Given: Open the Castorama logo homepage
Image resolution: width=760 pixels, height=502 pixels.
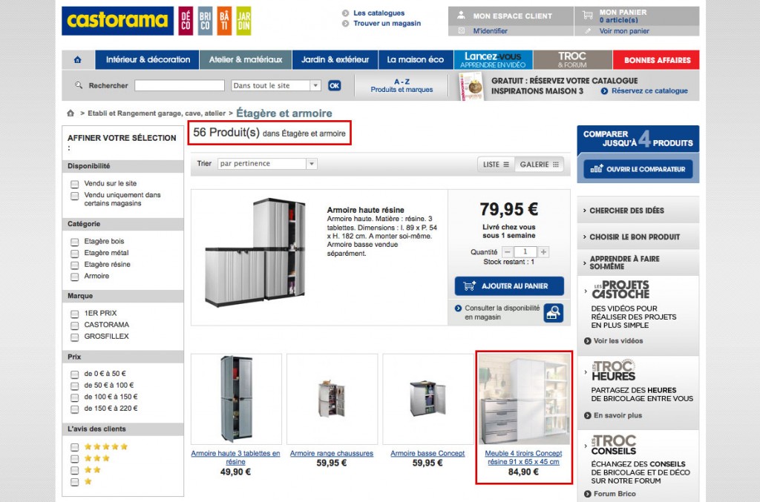Looking at the screenshot, I should point(117,21).
